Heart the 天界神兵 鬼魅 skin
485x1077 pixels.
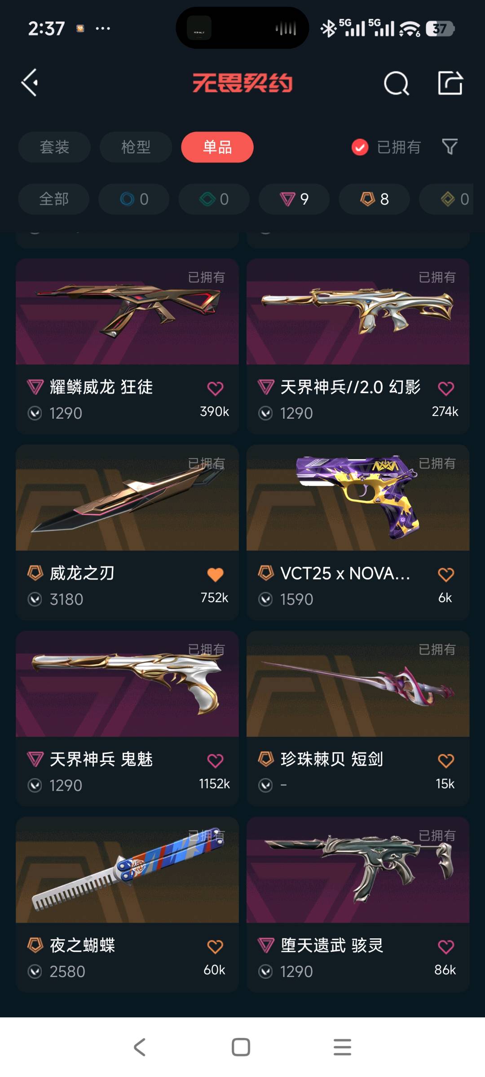(215, 761)
